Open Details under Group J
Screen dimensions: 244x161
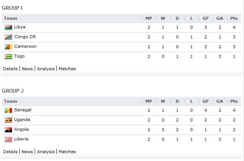click(x=10, y=152)
